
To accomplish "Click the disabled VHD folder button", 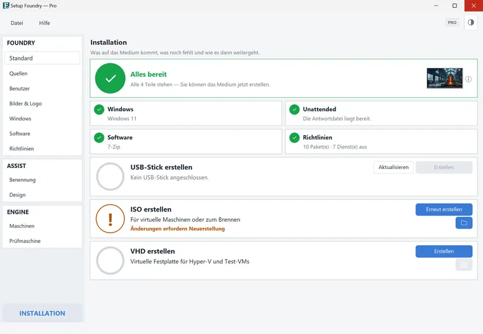I will click(464, 265).
